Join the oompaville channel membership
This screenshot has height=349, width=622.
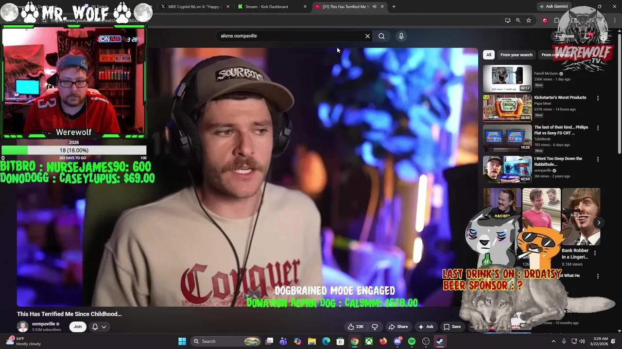78,327
